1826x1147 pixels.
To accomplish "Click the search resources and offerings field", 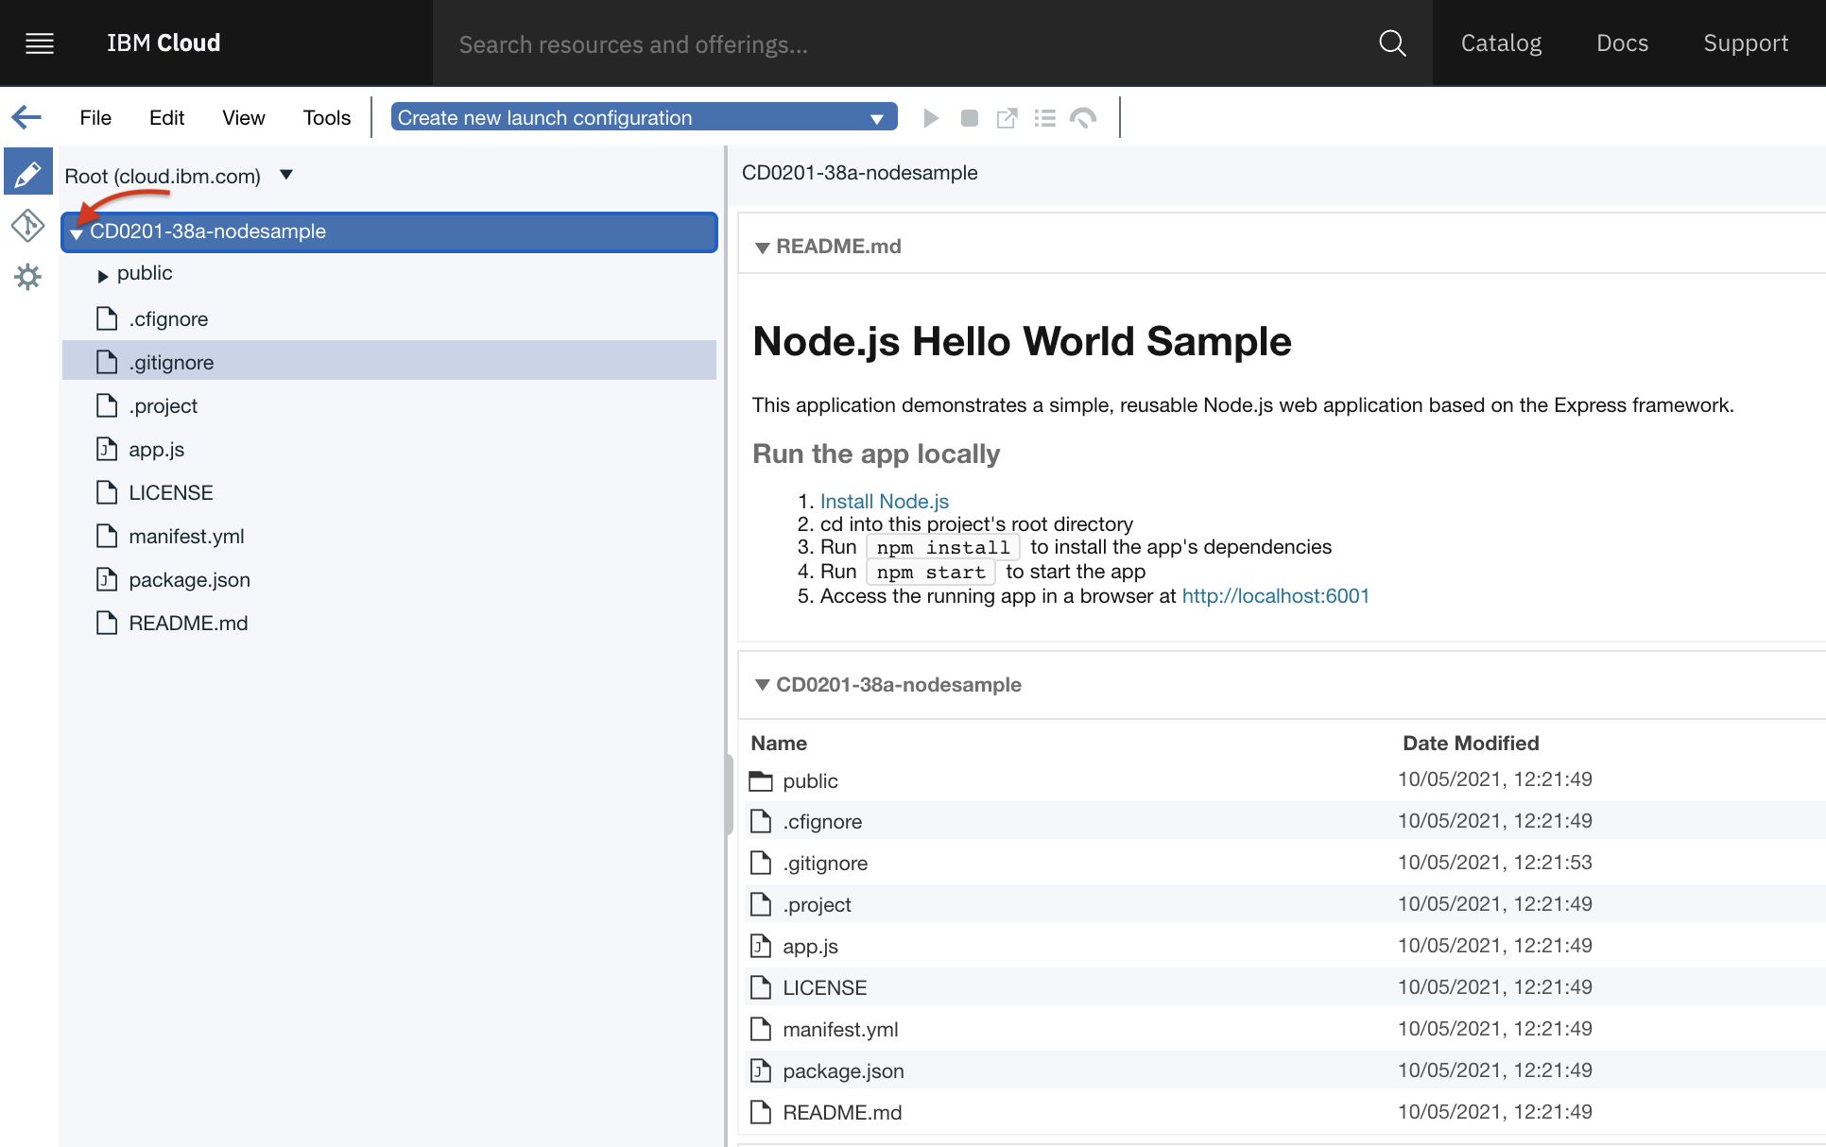I will pyautogui.click(x=907, y=44).
